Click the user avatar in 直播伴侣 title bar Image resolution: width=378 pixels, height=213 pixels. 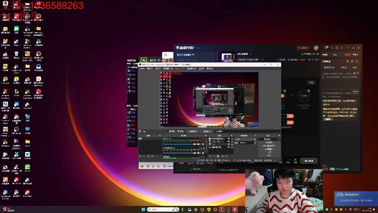coord(316,48)
